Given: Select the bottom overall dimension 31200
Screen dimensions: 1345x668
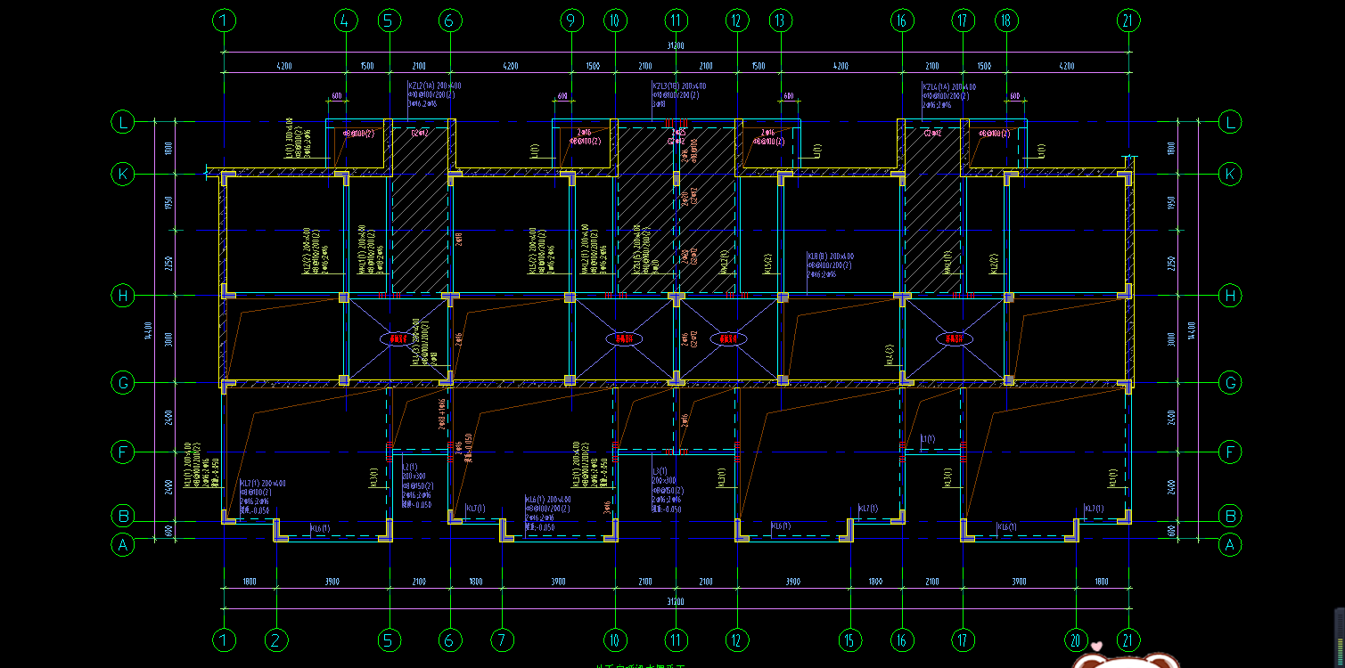Looking at the screenshot, I should 676,601.
